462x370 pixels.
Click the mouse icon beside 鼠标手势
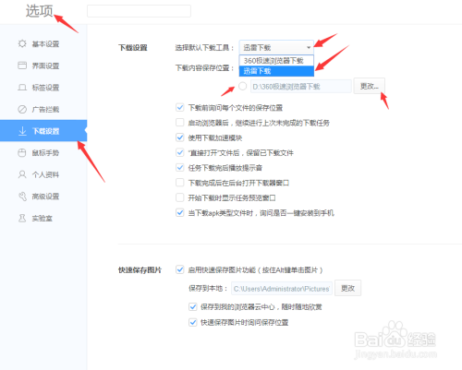click(22, 153)
